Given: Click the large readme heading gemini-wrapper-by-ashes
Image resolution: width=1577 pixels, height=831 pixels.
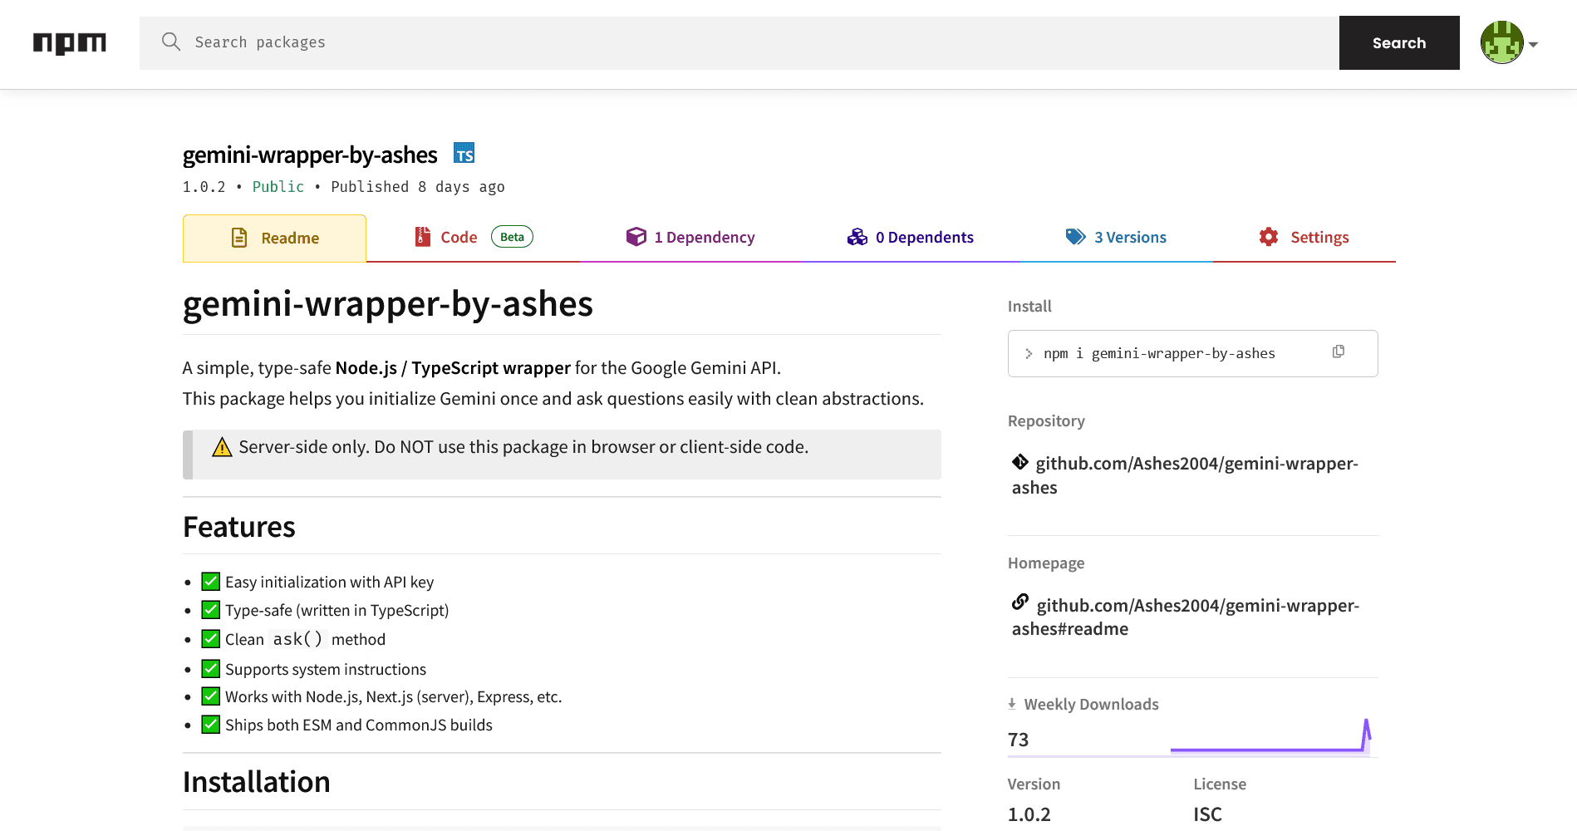Looking at the screenshot, I should tap(388, 304).
